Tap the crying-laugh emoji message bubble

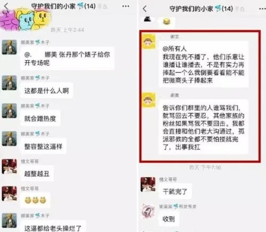[x=167, y=22]
